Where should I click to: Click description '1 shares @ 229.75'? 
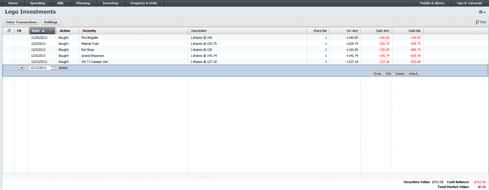pos(203,43)
